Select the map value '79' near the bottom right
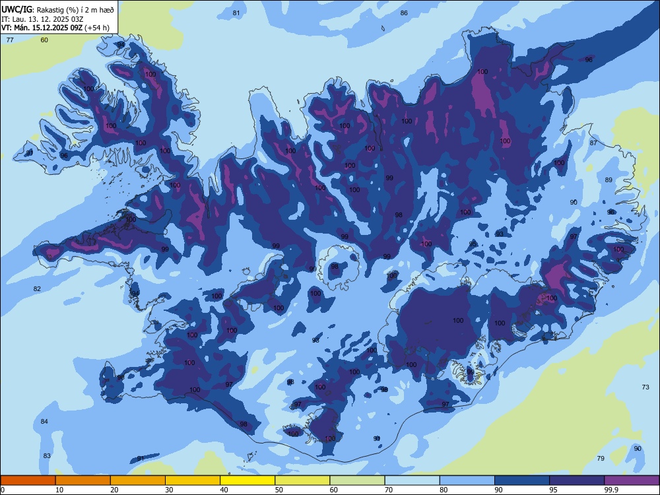660x495 pixels. coord(601,459)
